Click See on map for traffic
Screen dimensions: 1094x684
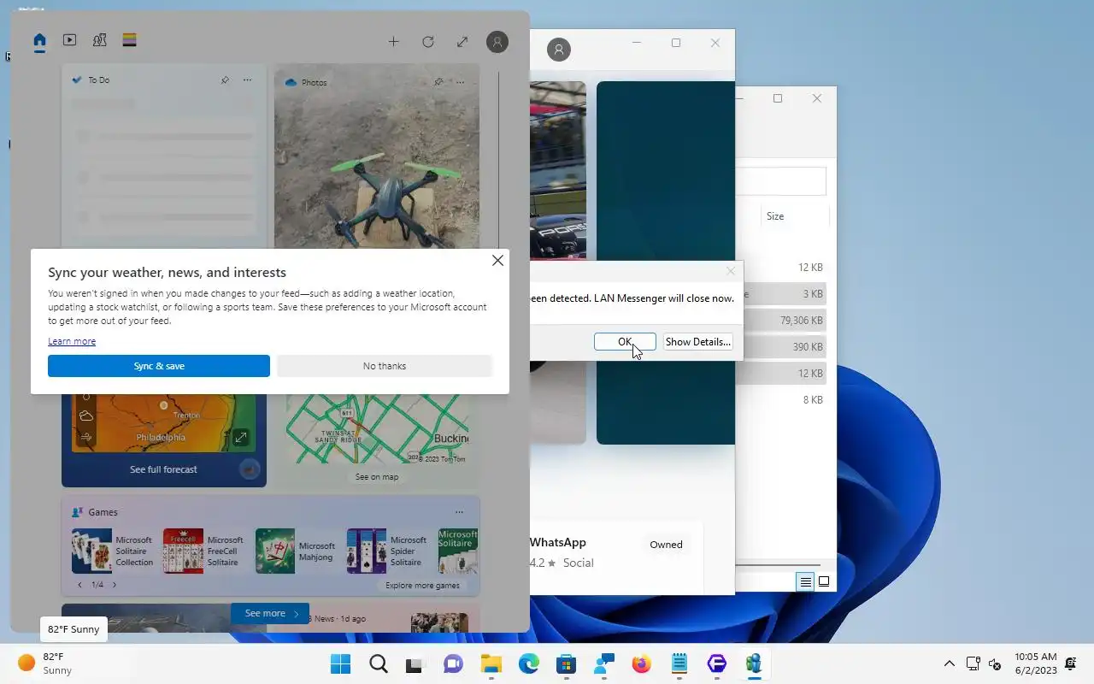point(377,477)
